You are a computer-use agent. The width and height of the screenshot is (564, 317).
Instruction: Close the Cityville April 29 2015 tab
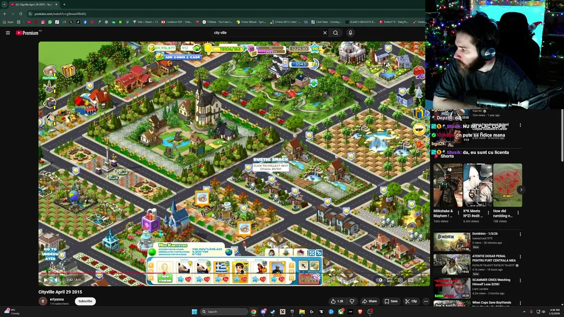pos(56,4)
